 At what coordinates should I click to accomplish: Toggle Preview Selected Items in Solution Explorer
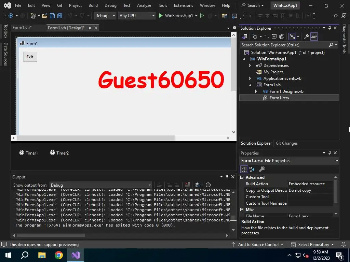[314, 36]
